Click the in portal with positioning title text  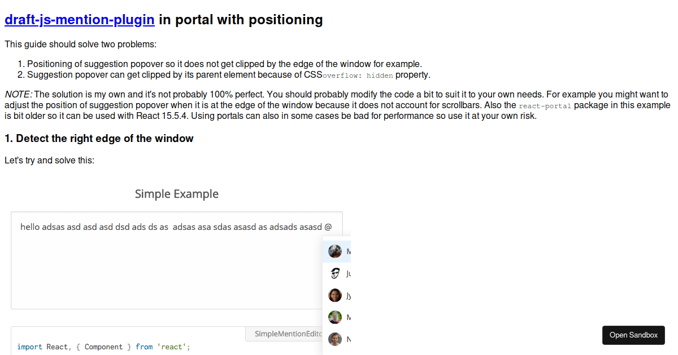[241, 20]
